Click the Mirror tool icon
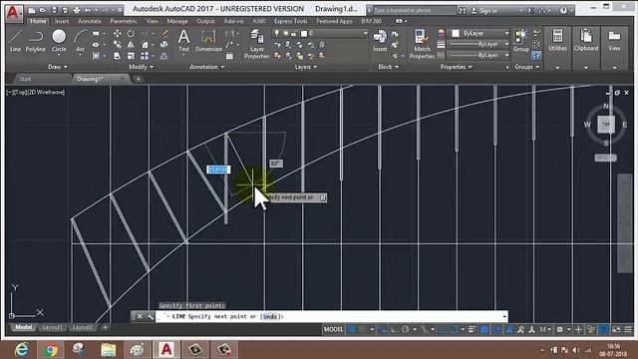Screen dimensions: 638x359 click(x=131, y=44)
